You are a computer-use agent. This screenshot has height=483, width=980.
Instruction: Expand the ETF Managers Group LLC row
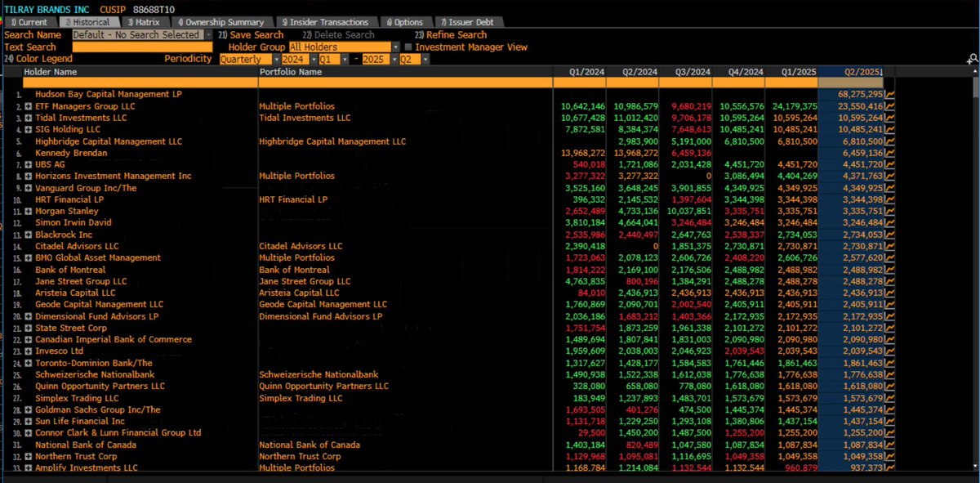[x=29, y=106]
